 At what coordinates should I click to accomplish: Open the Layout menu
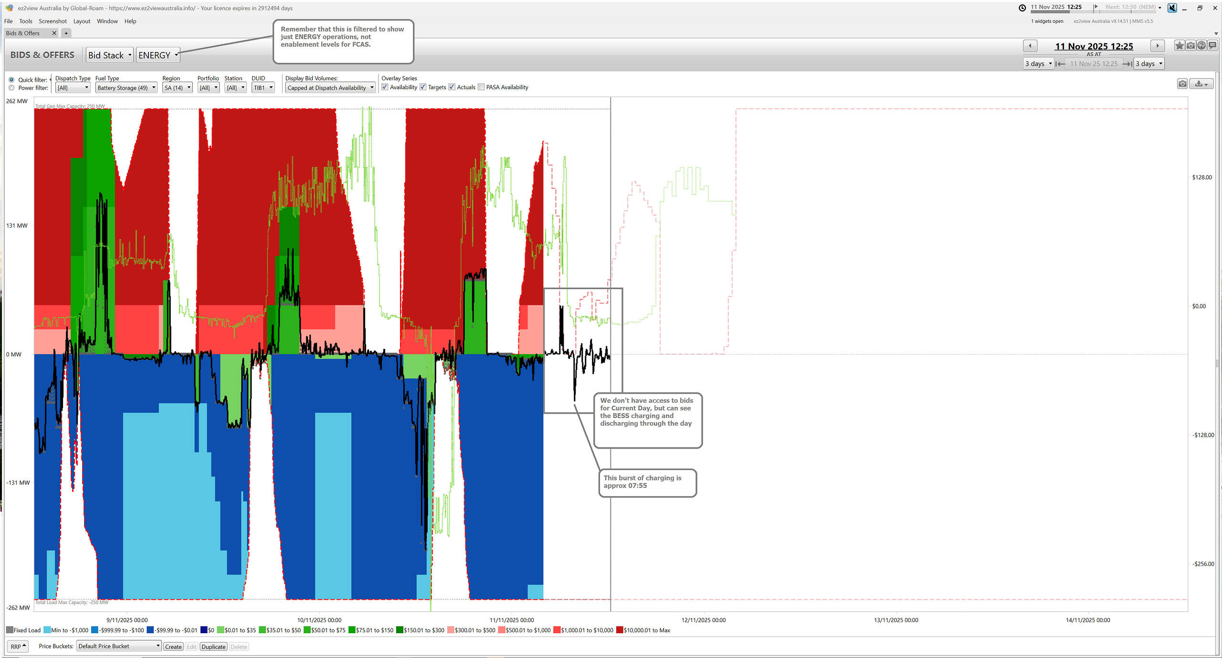pos(82,21)
